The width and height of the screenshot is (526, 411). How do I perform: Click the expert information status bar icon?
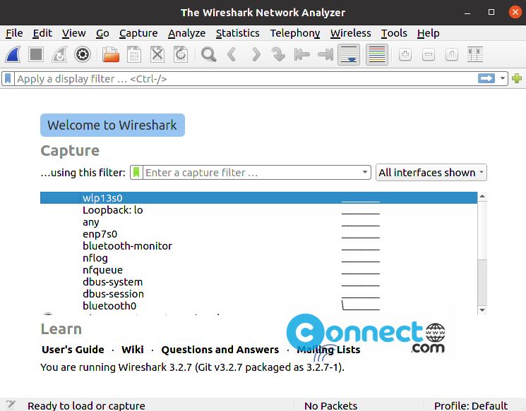pos(11,405)
